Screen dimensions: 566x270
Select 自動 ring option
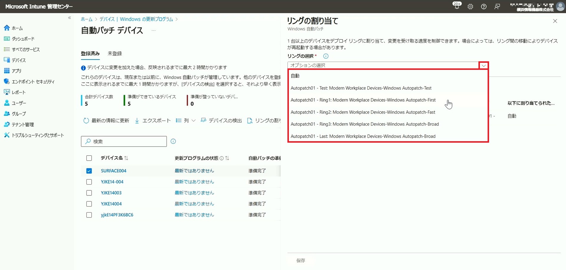tap(388, 76)
